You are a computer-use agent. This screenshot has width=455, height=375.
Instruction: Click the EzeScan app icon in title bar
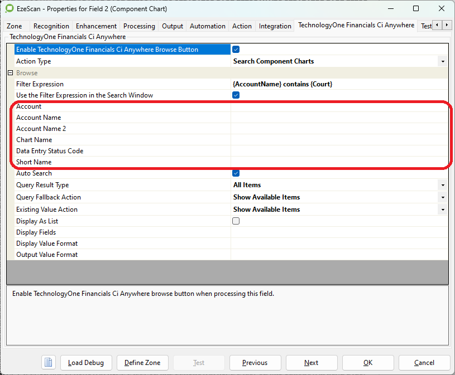(x=9, y=9)
